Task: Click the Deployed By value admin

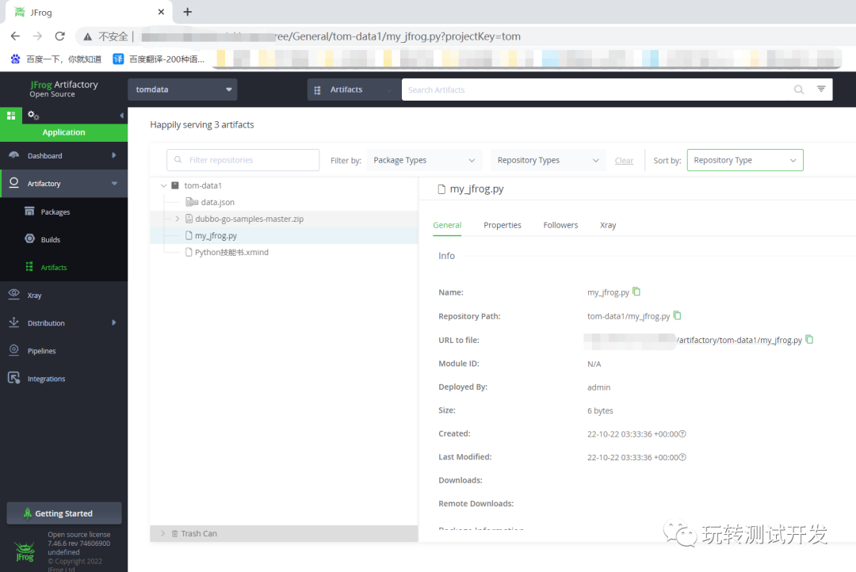Action: point(599,387)
